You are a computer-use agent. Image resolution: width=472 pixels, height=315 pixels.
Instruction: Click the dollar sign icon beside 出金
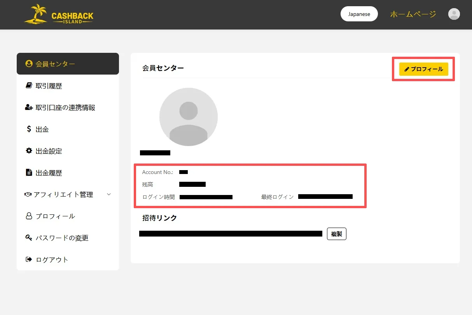29,129
